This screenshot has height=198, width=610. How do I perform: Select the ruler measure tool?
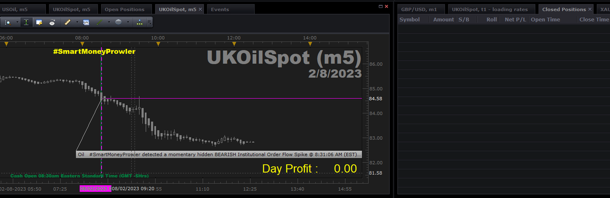pos(68,22)
